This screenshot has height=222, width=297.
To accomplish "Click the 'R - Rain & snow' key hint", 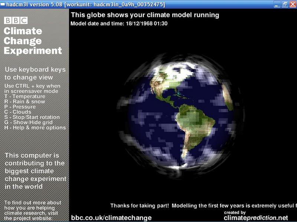I will pos(25,101).
